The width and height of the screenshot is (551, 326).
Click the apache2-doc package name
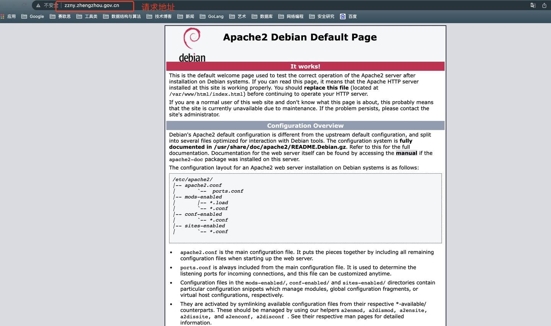point(186,160)
